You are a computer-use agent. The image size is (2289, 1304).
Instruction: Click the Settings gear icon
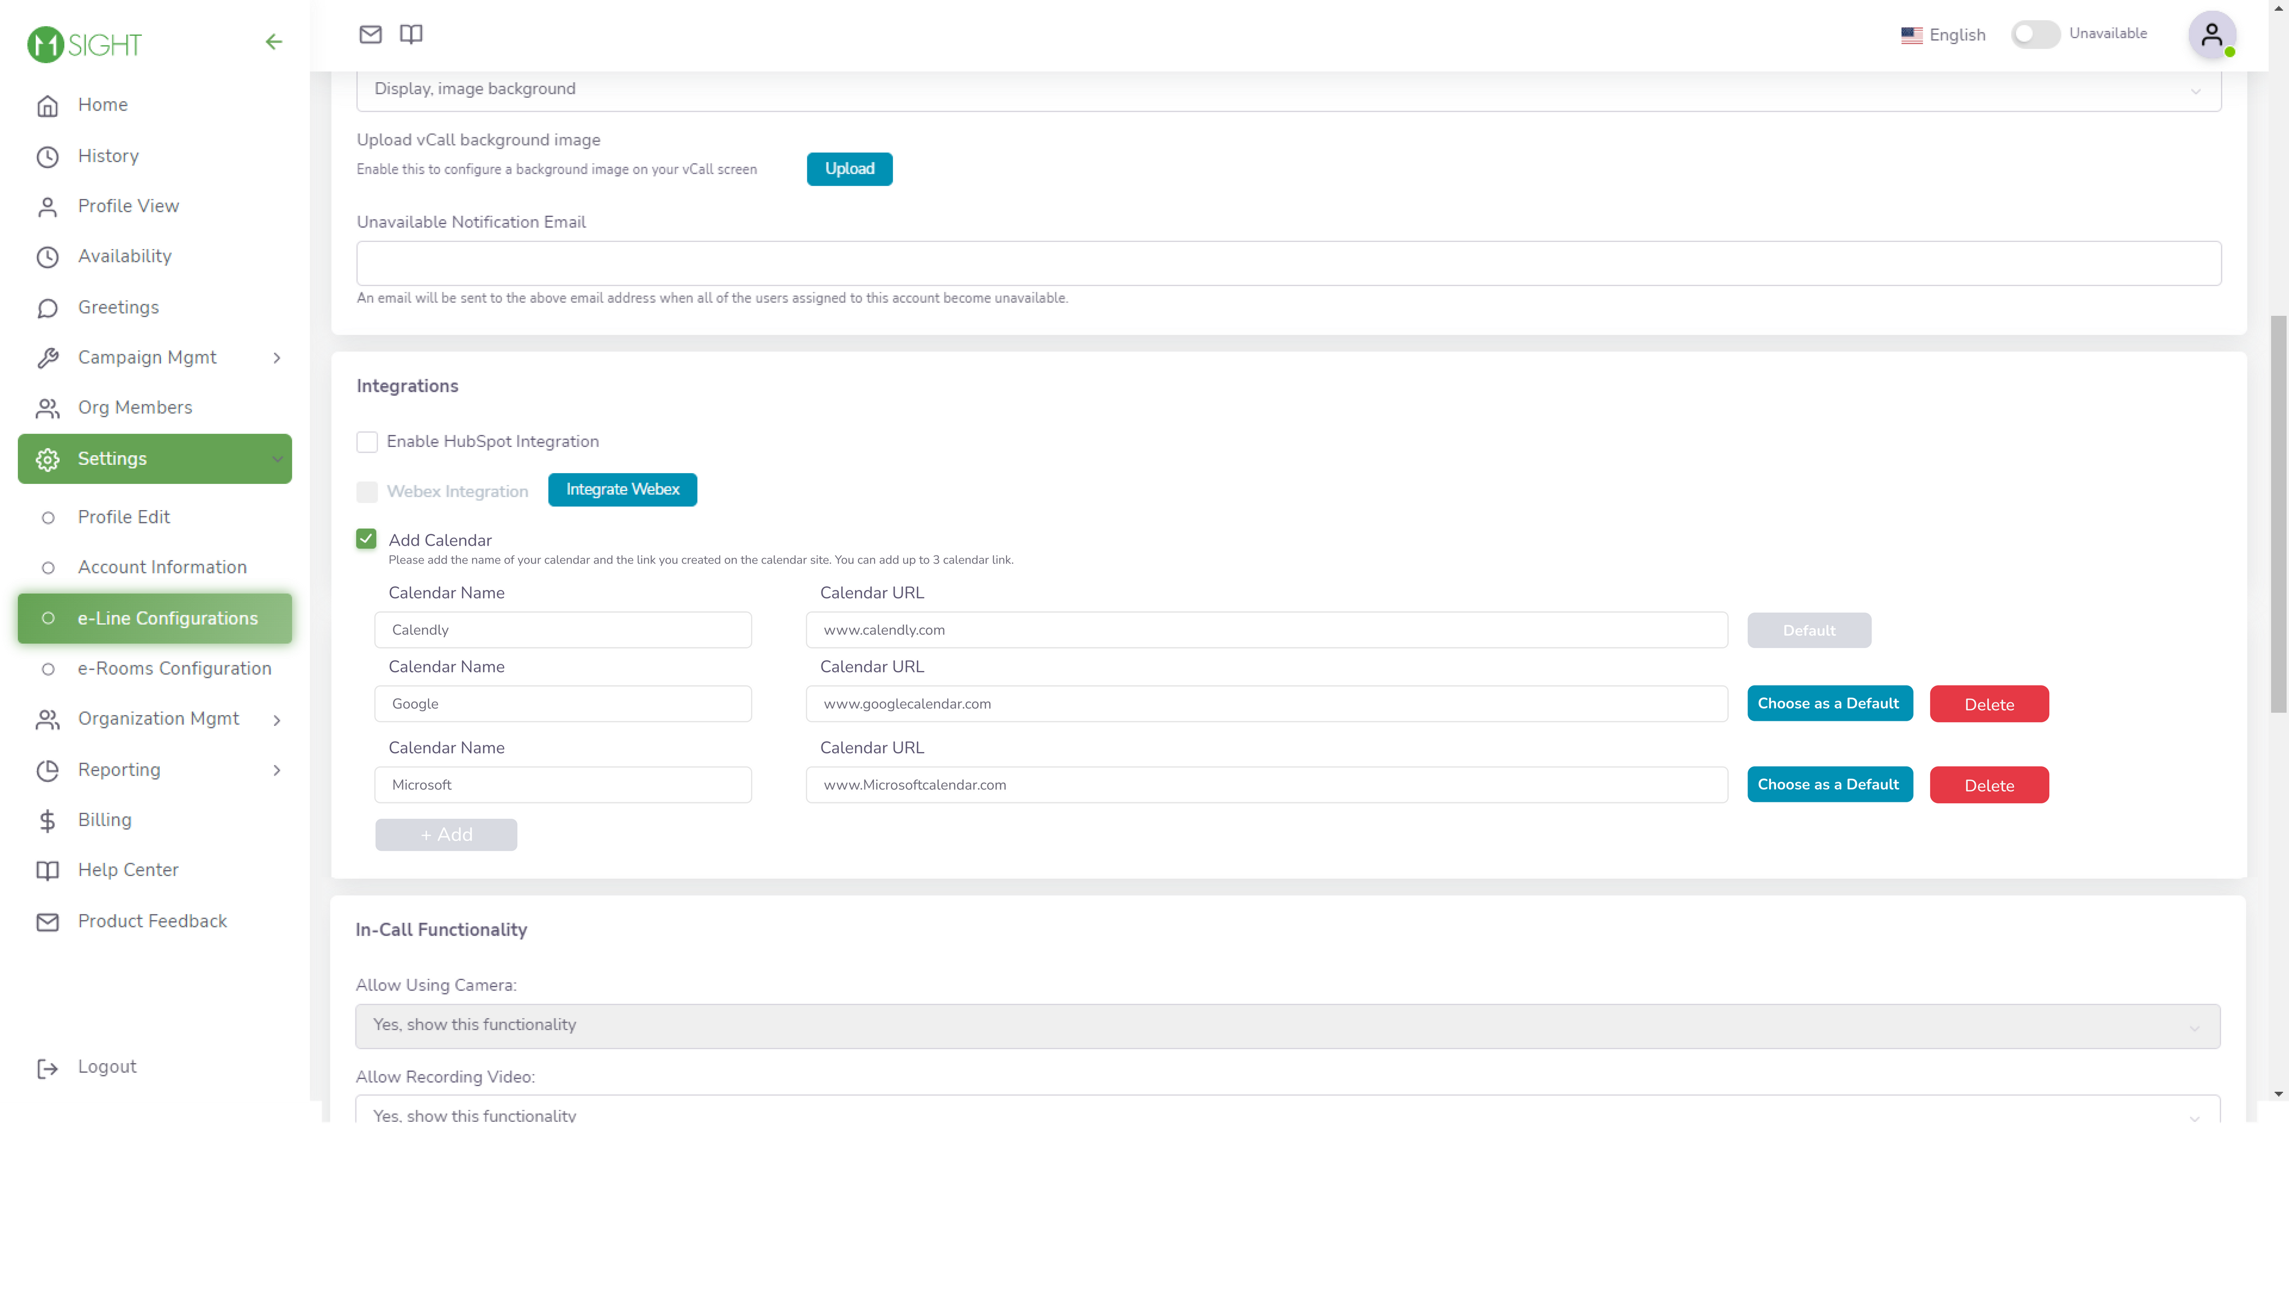coord(48,459)
